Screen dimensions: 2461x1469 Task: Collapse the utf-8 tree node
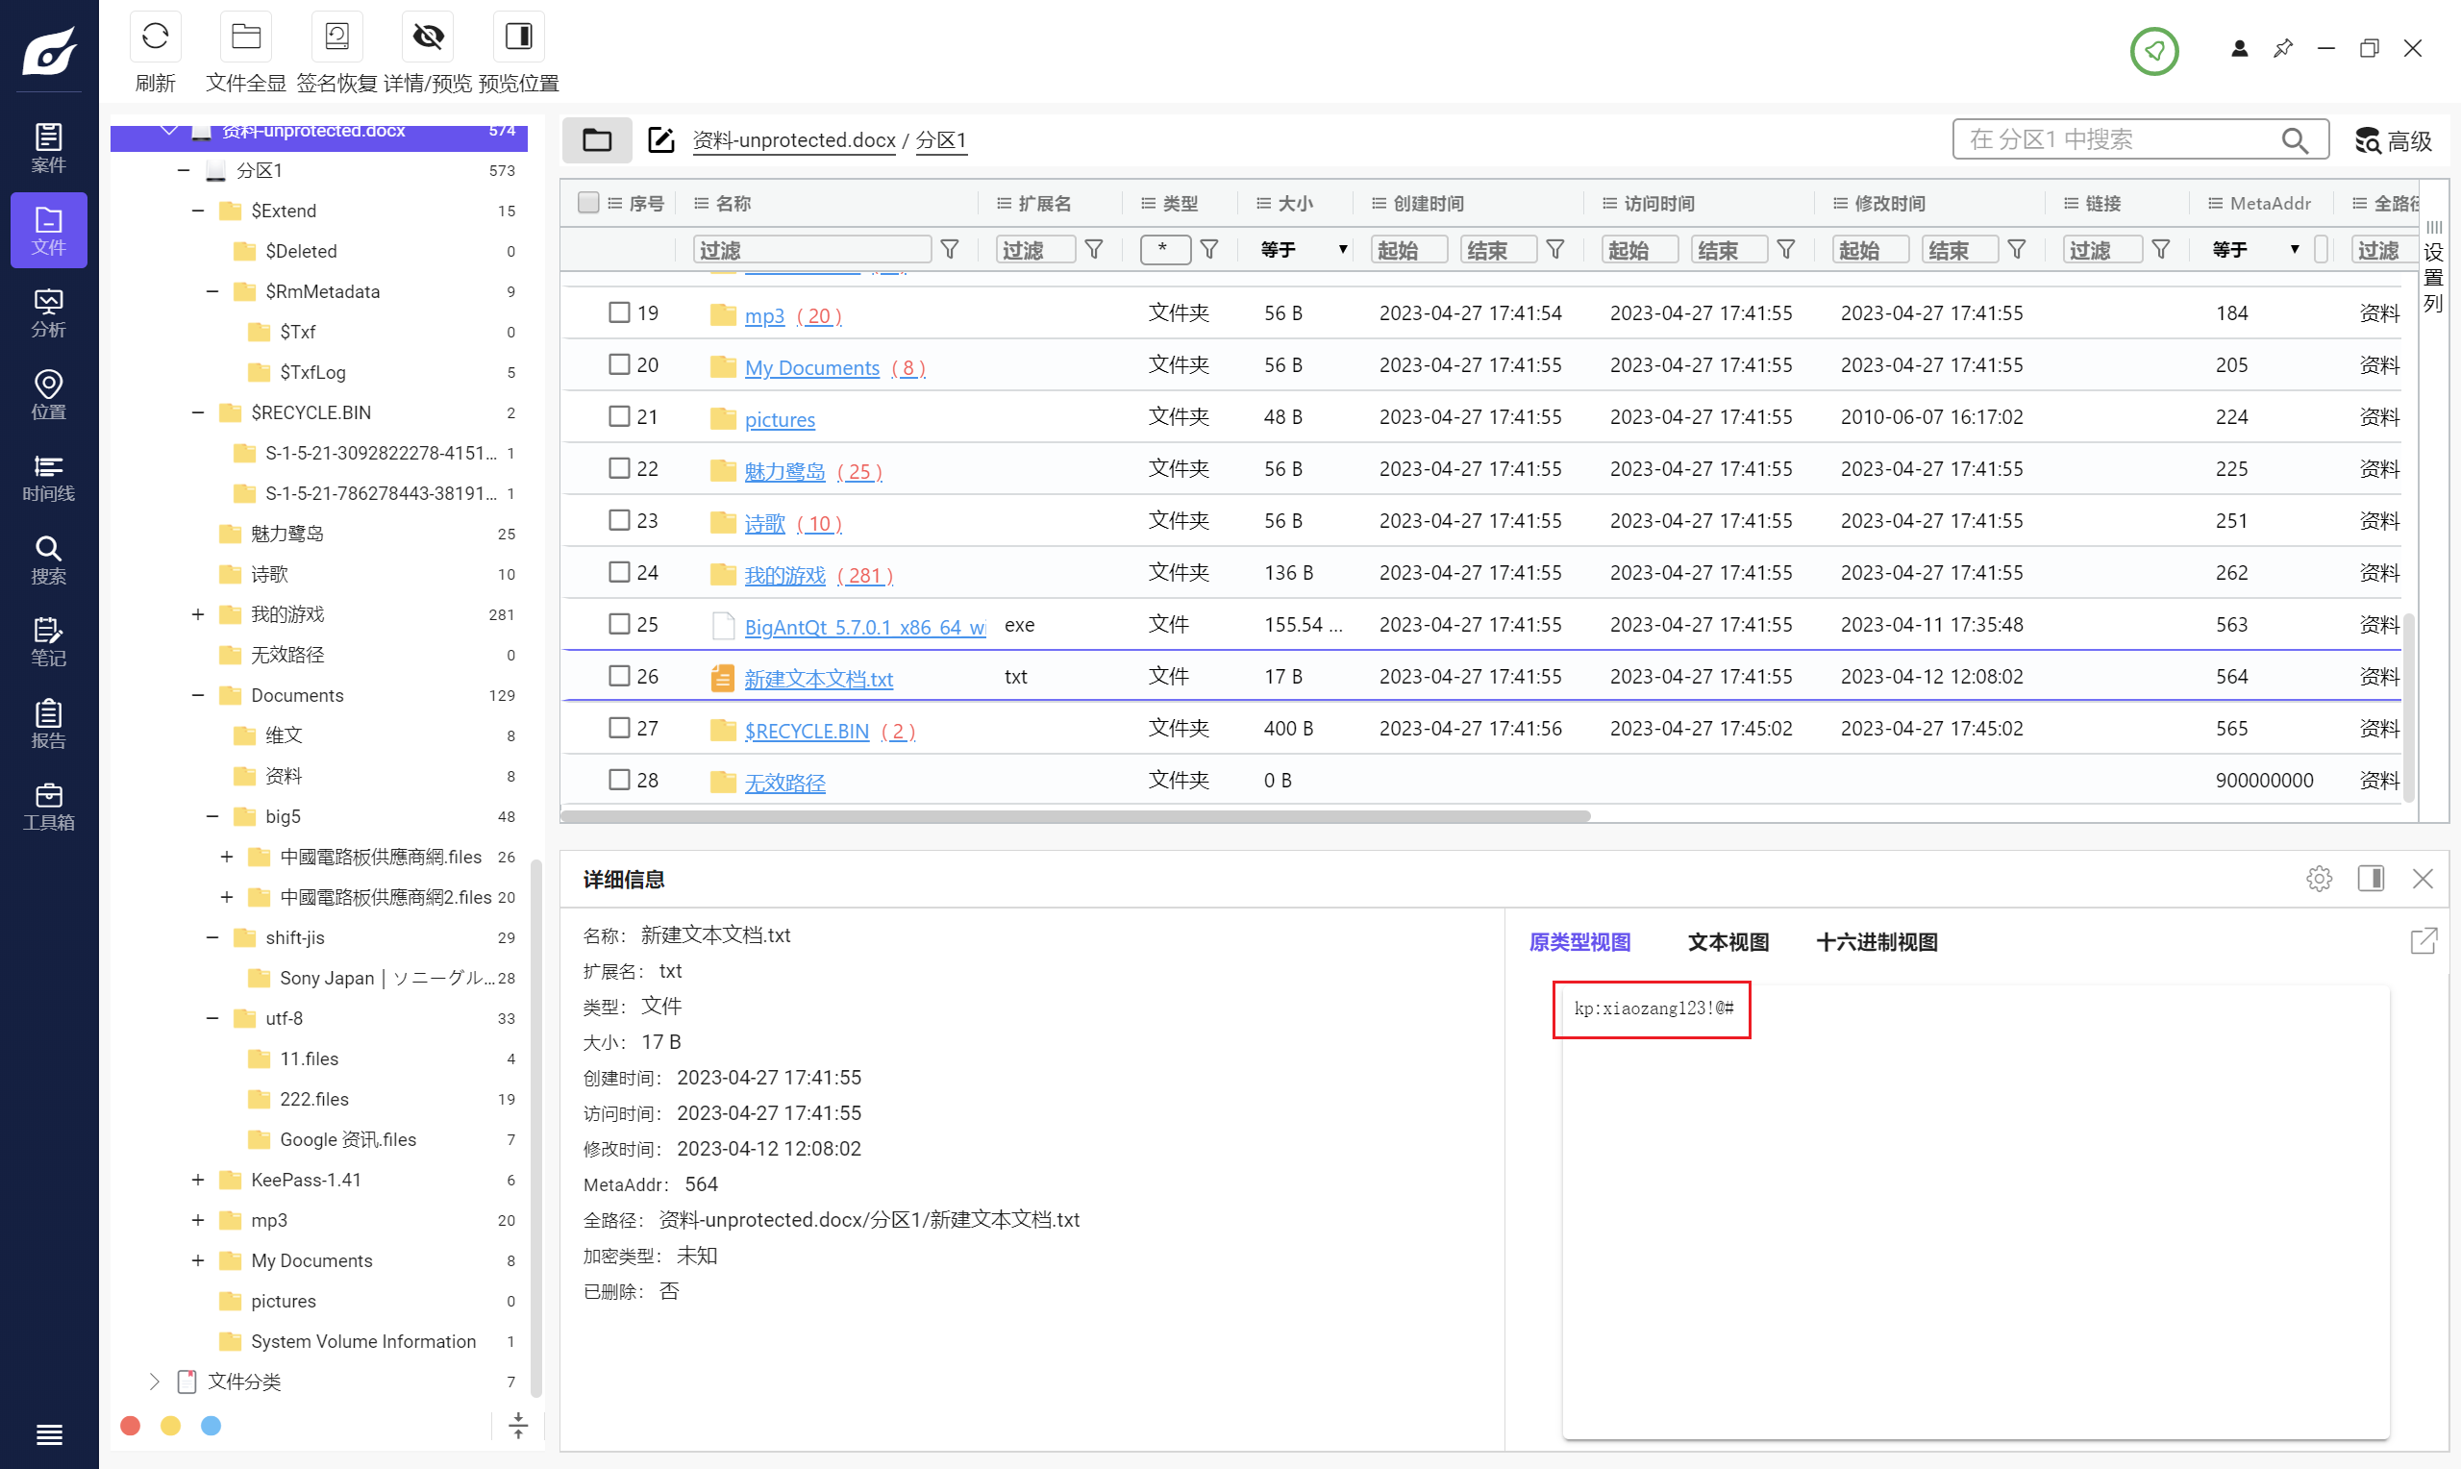tap(211, 1019)
